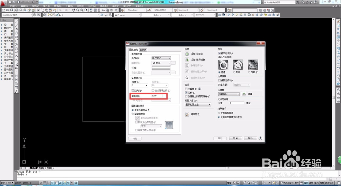Open the AutoCAD 经典 workspace dropdown
The image size is (341, 186).
tap(17, 15)
